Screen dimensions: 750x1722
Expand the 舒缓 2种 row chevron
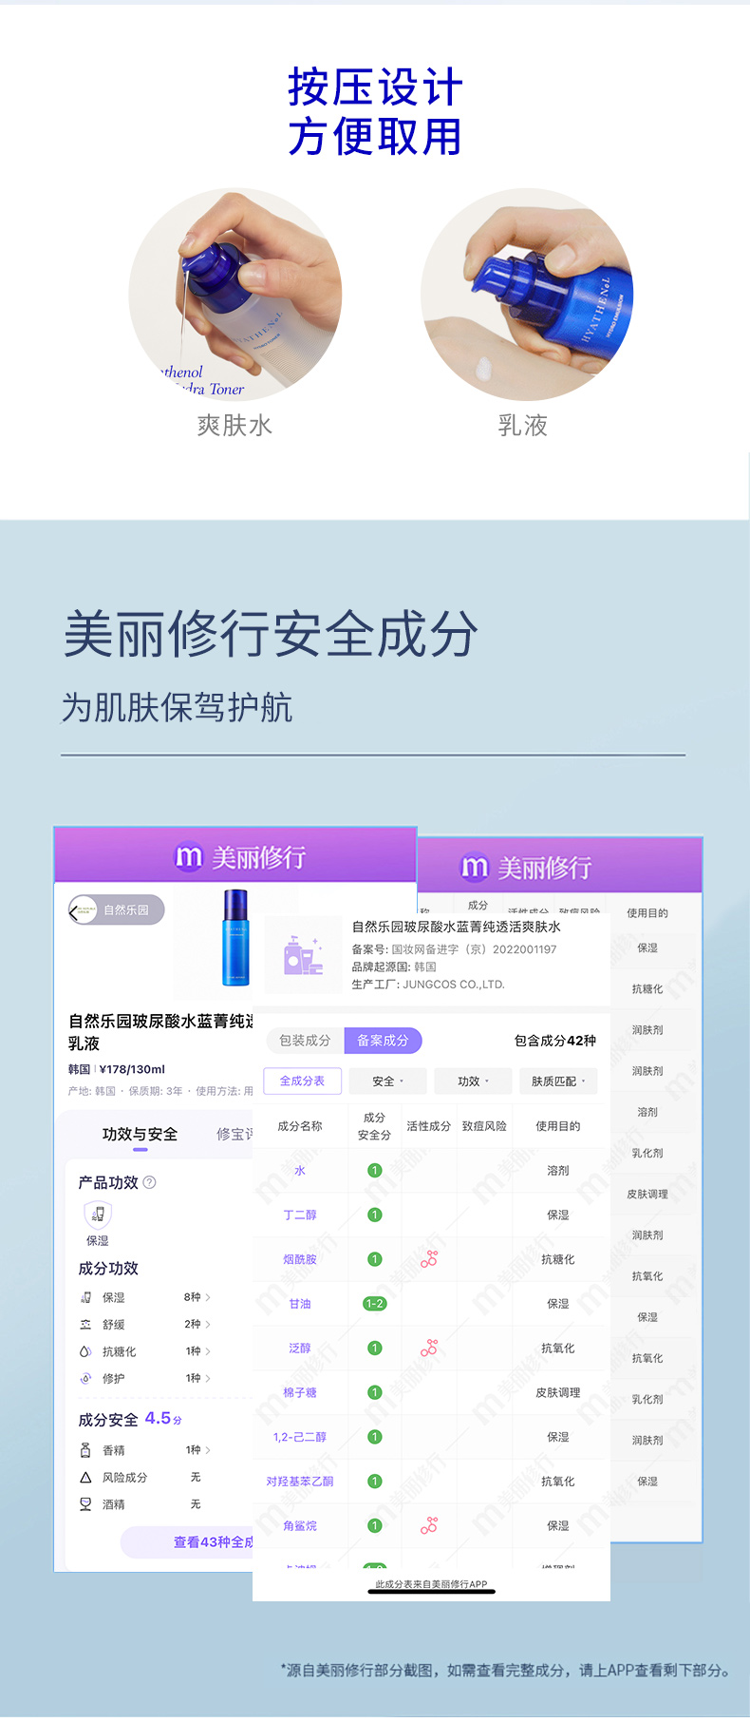[208, 1324]
